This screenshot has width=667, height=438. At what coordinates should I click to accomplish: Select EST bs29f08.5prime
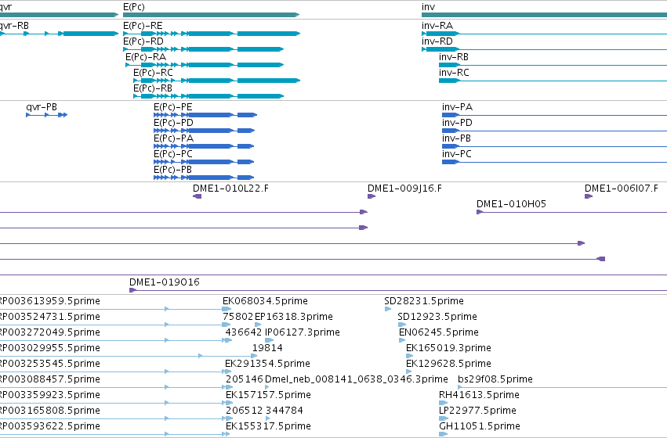click(562, 387)
